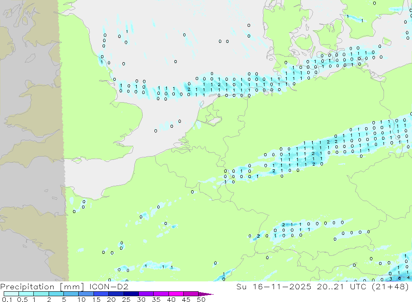This screenshot has height=302, width=412.
Task: Click the 1–2 mm legend color swatch
Action: pos(41,294)
